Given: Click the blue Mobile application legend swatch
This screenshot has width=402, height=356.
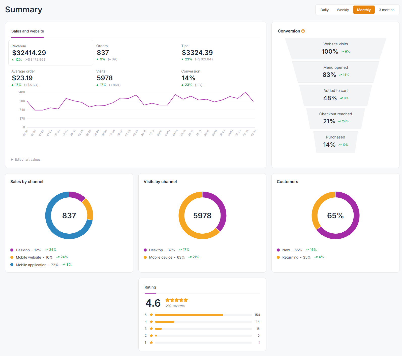Looking at the screenshot, I should tap(12, 265).
